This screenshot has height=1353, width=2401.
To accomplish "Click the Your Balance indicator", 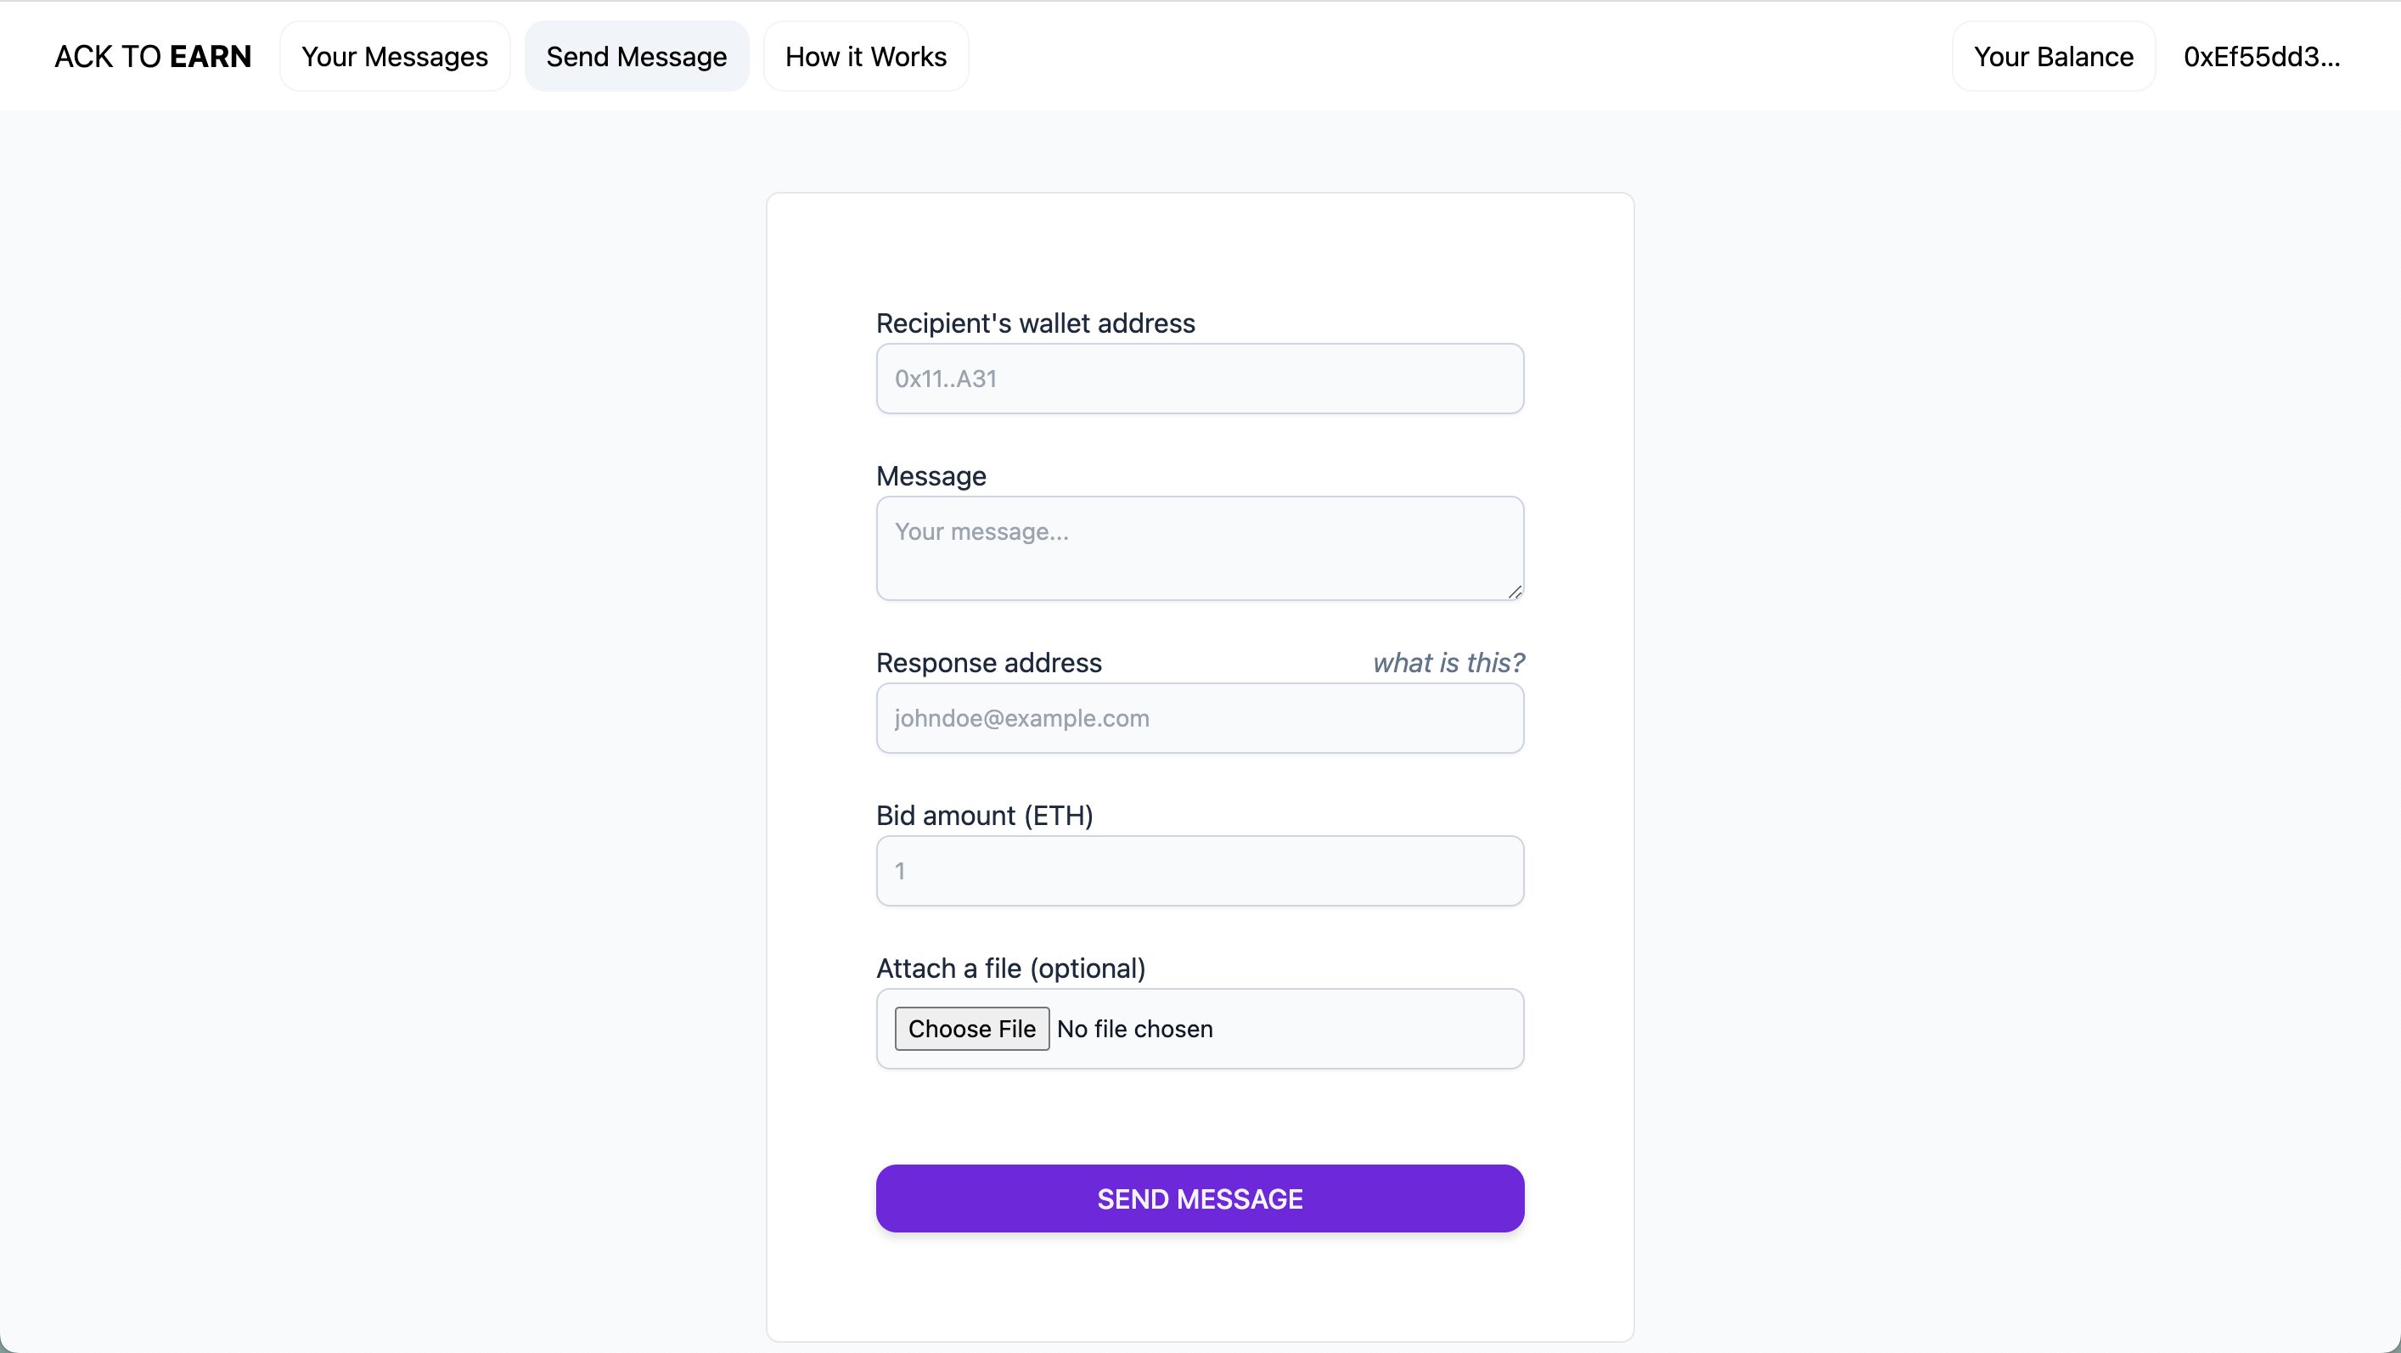I will 2055,56.
